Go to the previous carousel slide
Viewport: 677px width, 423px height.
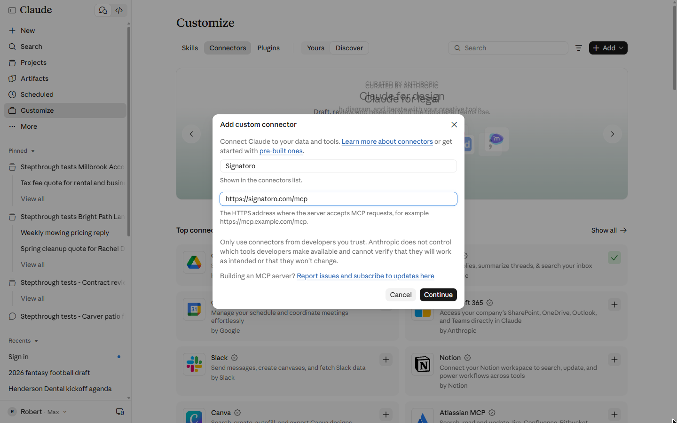pyautogui.click(x=191, y=134)
